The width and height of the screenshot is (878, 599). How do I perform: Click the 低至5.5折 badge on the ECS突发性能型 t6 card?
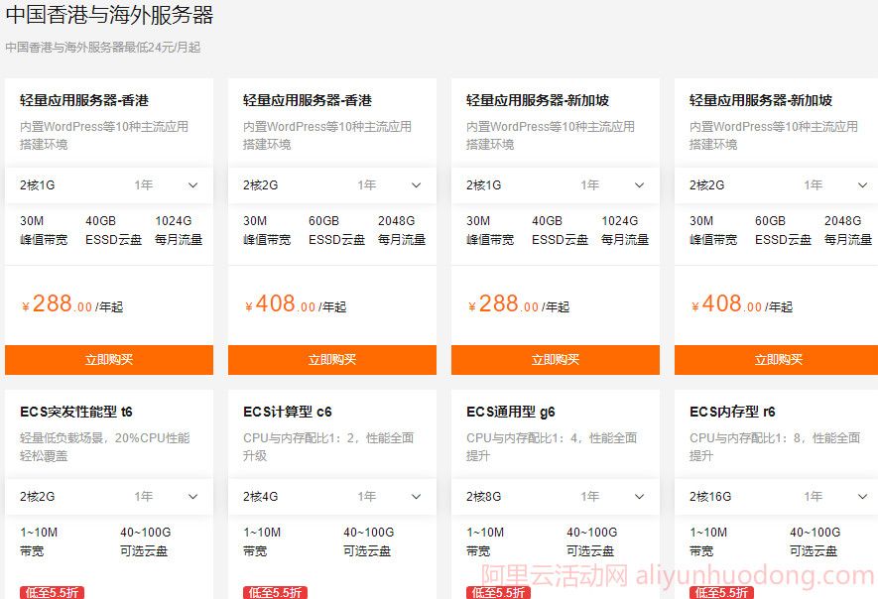tap(52, 592)
